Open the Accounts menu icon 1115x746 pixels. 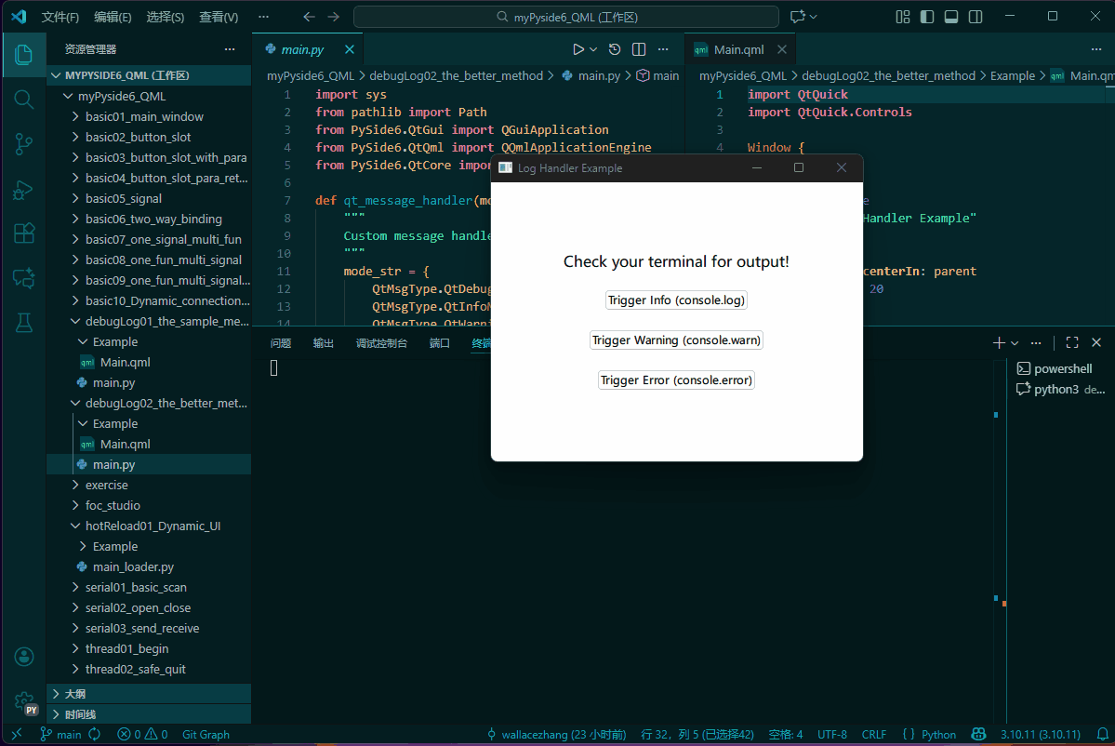pyautogui.click(x=23, y=657)
